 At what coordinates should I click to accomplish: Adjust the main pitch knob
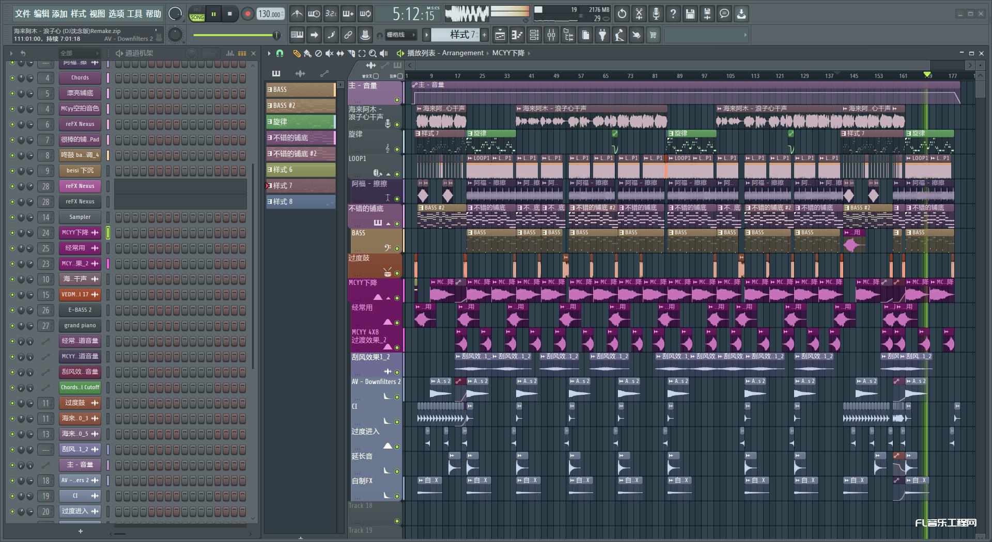(x=175, y=35)
